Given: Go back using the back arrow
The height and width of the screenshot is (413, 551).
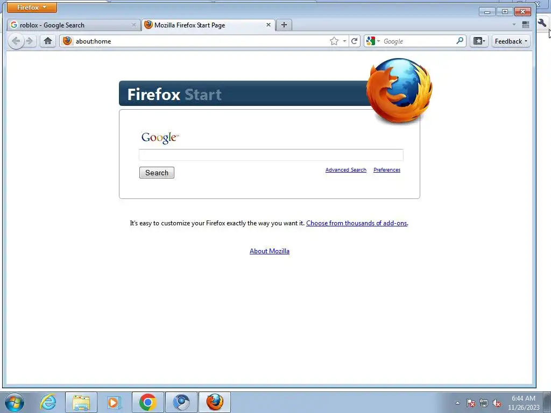Looking at the screenshot, I should pos(16,41).
